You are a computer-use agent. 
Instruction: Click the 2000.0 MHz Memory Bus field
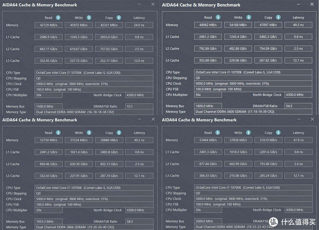click(208, 221)
